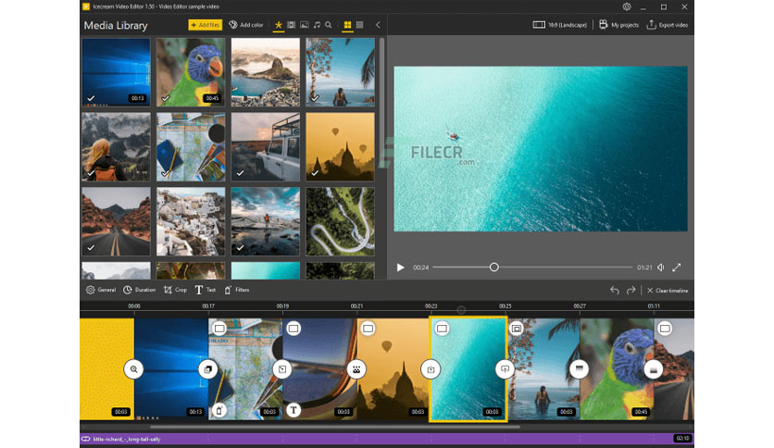
Task: Click the preview playback position slider handle
Action: pos(493,267)
